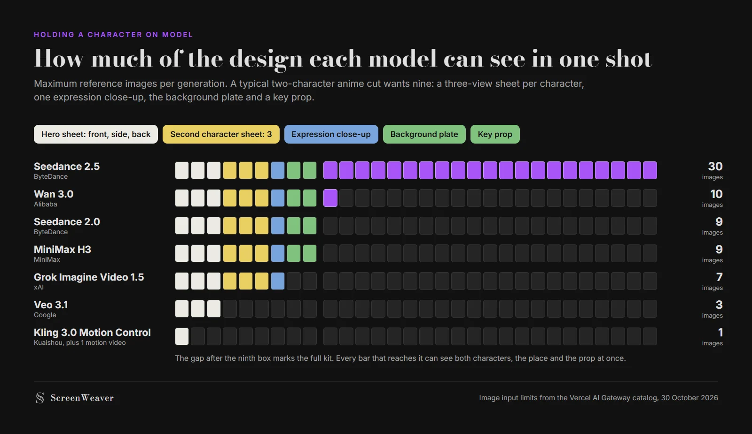Click the footnote about the ninth box gap
Screen dimensions: 752x434
400,358
